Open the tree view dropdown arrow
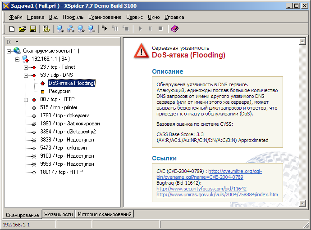This screenshot has width=311, height=230. pyautogui.click(x=17, y=42)
